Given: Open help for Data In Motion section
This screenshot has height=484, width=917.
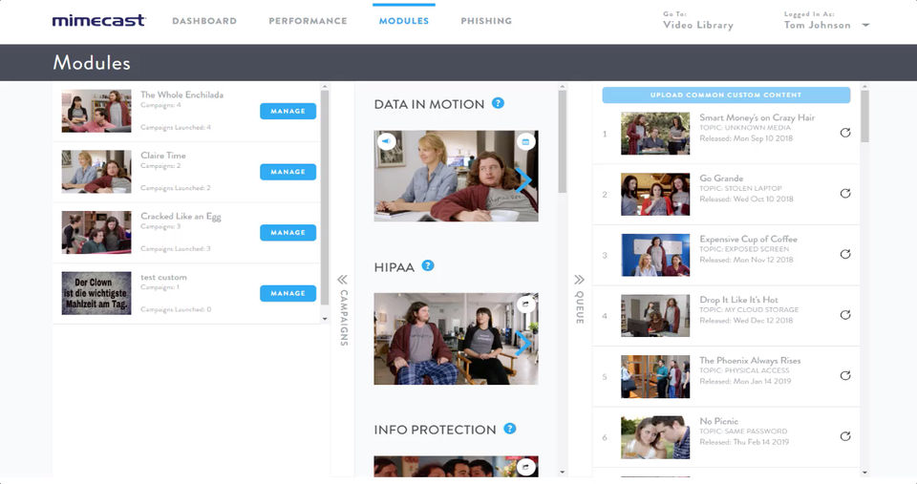Looking at the screenshot, I should 498,103.
